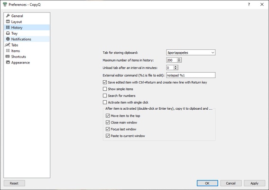Decrease unload tab interval minutes
This screenshot has height=190, width=269.
click(176, 69)
